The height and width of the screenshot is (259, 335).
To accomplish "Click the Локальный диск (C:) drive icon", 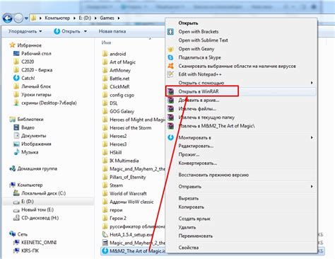I will pyautogui.click(x=16, y=193).
